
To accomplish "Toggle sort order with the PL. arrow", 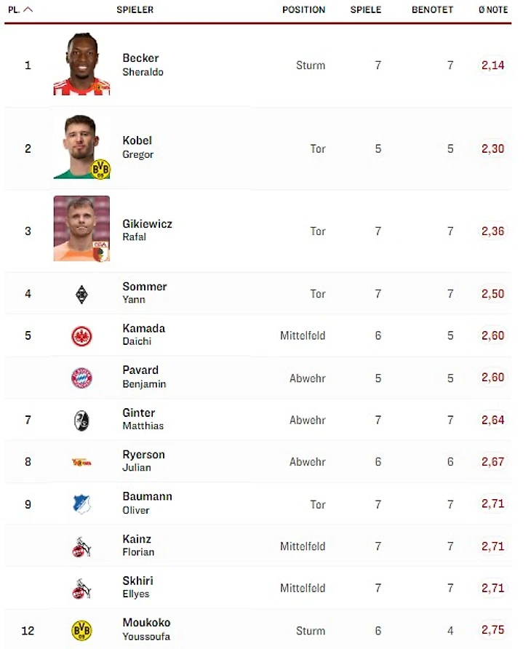I will (x=28, y=9).
